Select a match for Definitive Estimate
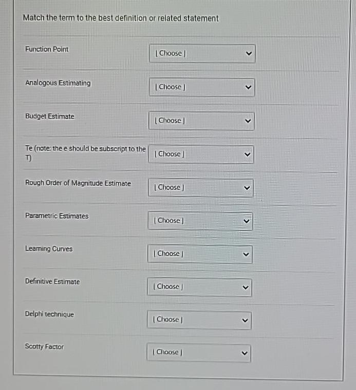 coord(200,287)
